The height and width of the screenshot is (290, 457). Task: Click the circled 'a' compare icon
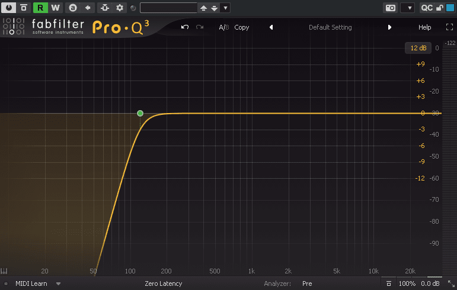(72, 8)
